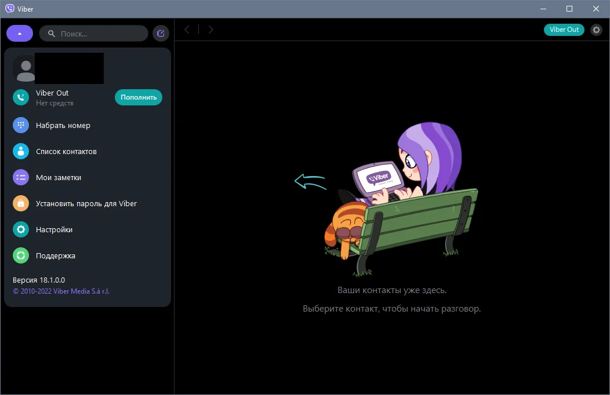This screenshot has height=395, width=610.
Task: Click into the Поиск search field
Action: click(94, 34)
